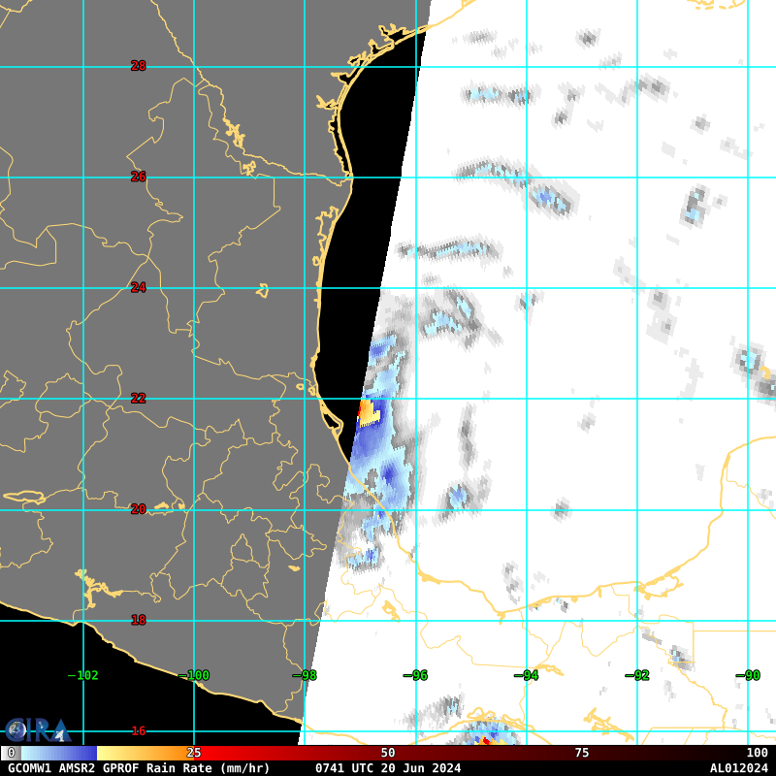Click the latitude label 16

point(139,731)
